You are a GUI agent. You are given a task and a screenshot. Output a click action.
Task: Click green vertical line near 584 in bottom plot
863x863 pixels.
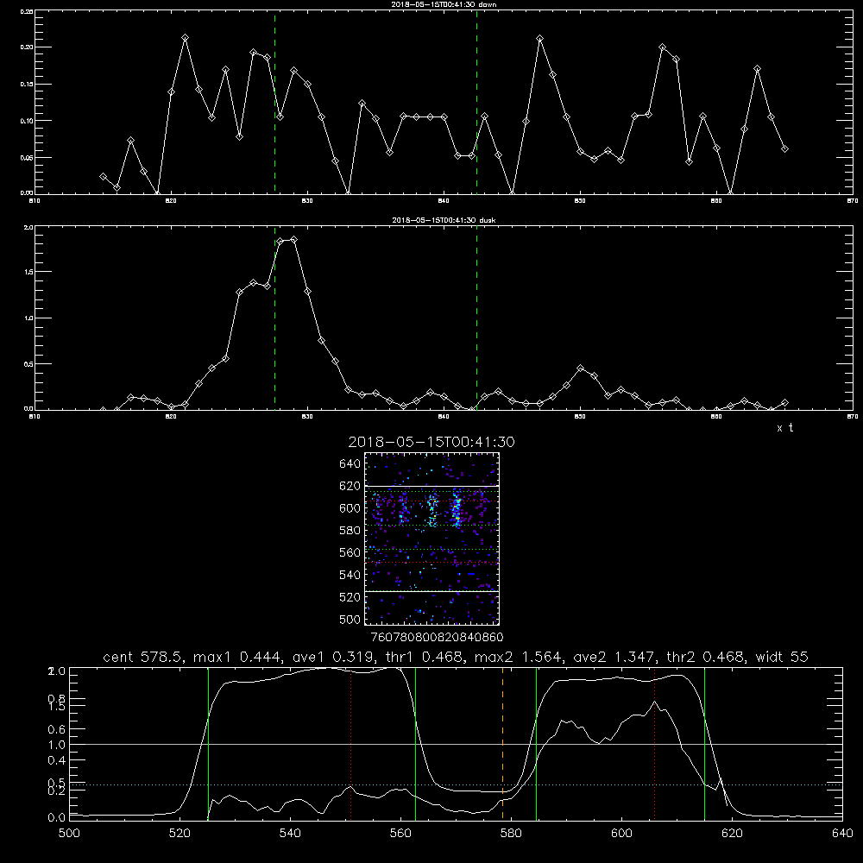(x=536, y=743)
